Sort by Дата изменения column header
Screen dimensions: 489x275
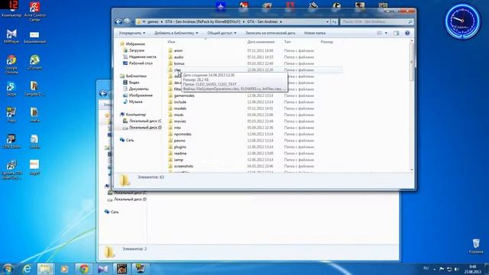tap(261, 42)
